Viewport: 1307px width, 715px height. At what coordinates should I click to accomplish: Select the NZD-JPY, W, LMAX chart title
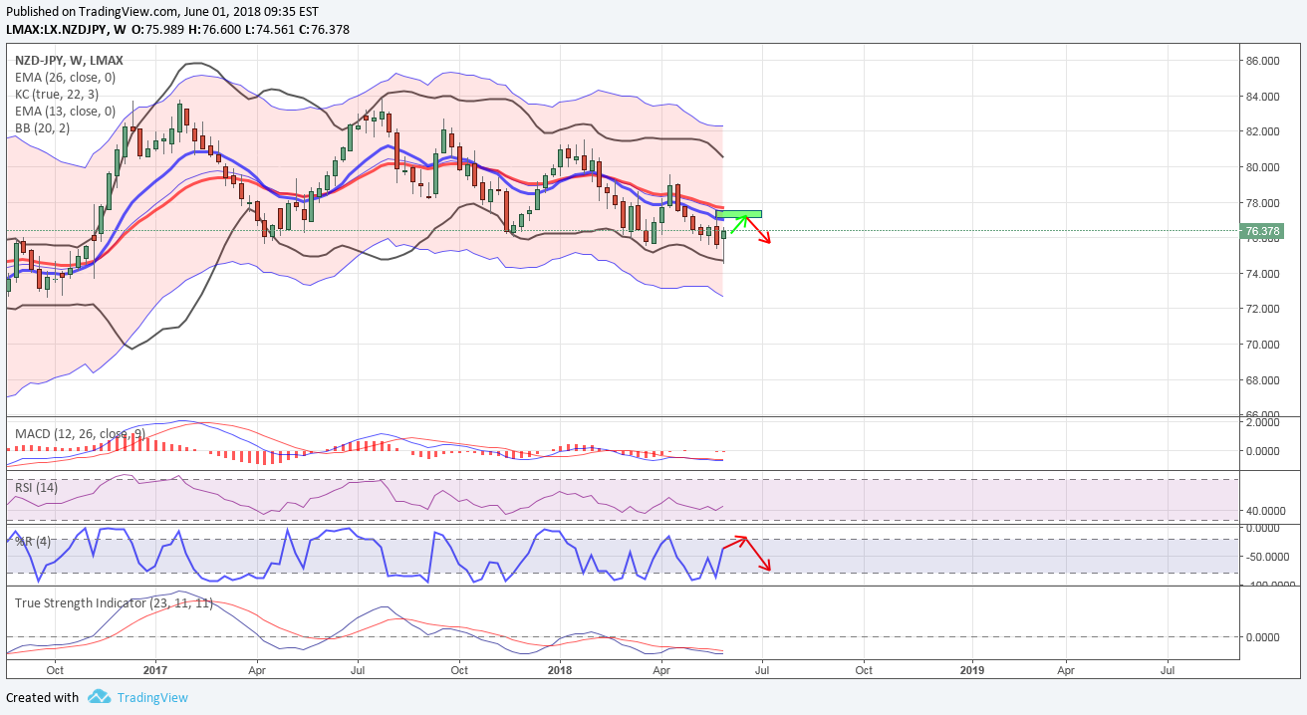click(69, 61)
